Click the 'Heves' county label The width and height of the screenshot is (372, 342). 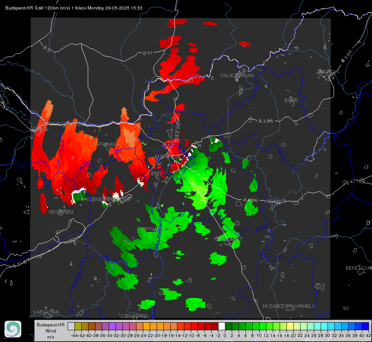281,154
